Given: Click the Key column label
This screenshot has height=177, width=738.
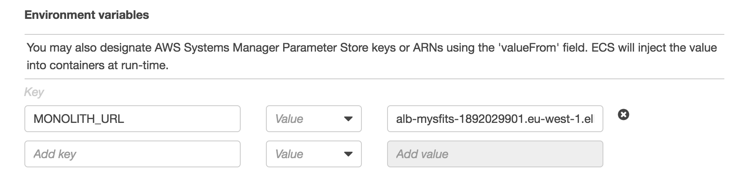Looking at the screenshot, I should (34, 92).
